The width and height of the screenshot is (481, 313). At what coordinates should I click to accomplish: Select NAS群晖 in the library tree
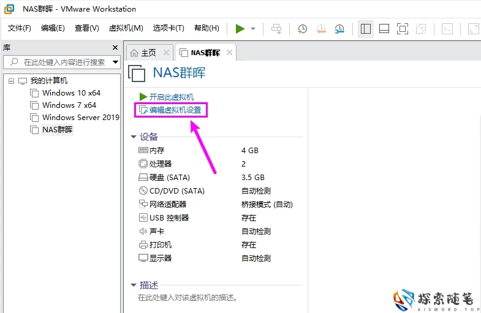58,130
